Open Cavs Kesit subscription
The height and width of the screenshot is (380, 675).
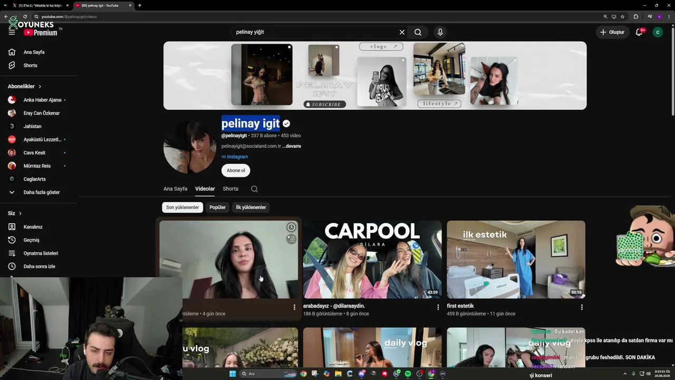coord(37,153)
